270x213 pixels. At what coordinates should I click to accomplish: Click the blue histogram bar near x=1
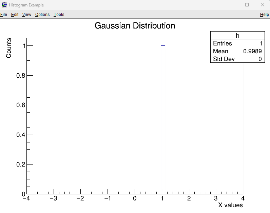(x=163, y=119)
